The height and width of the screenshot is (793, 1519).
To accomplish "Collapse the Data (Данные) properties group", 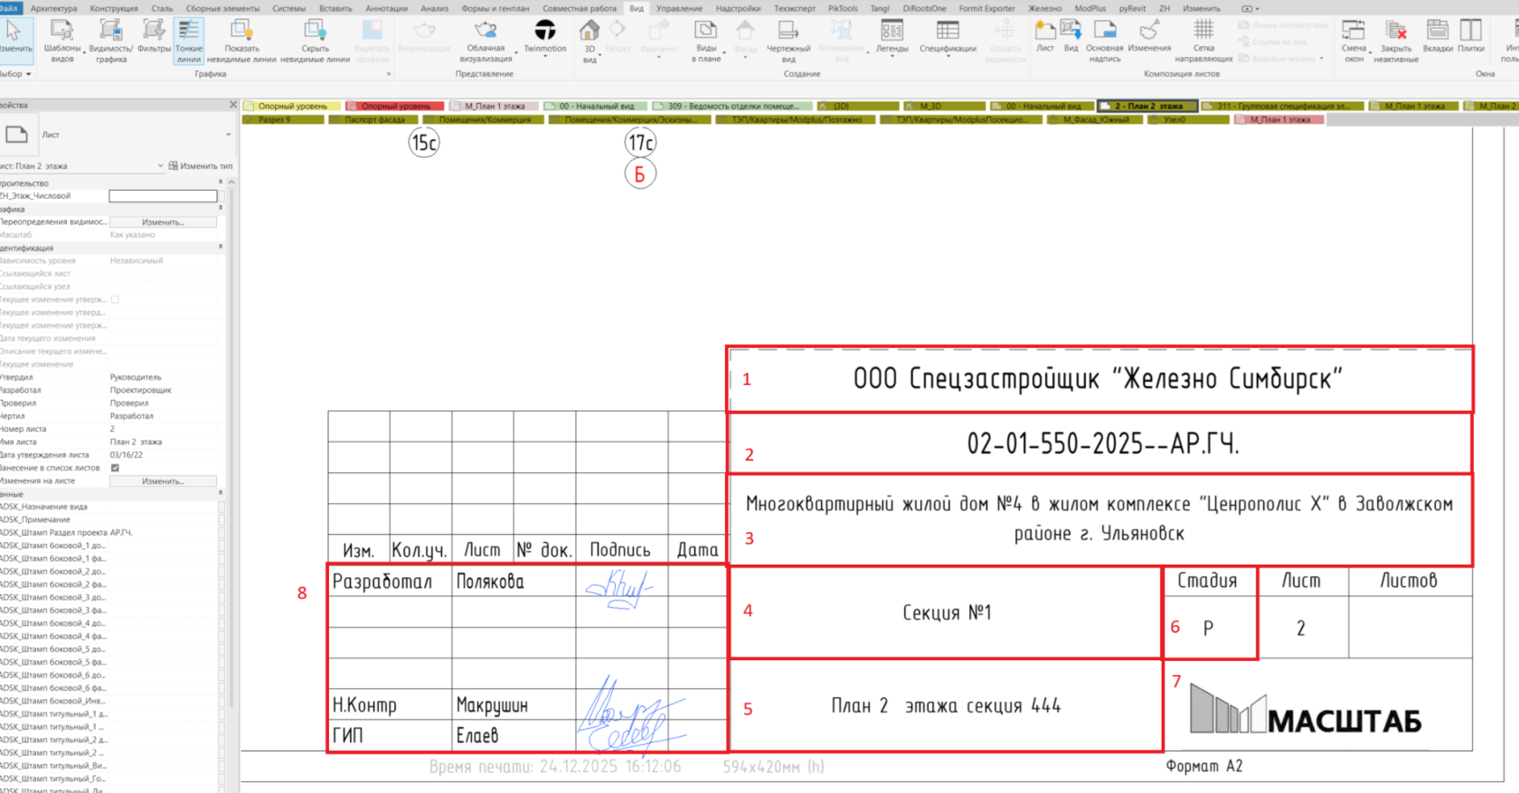I will point(221,494).
